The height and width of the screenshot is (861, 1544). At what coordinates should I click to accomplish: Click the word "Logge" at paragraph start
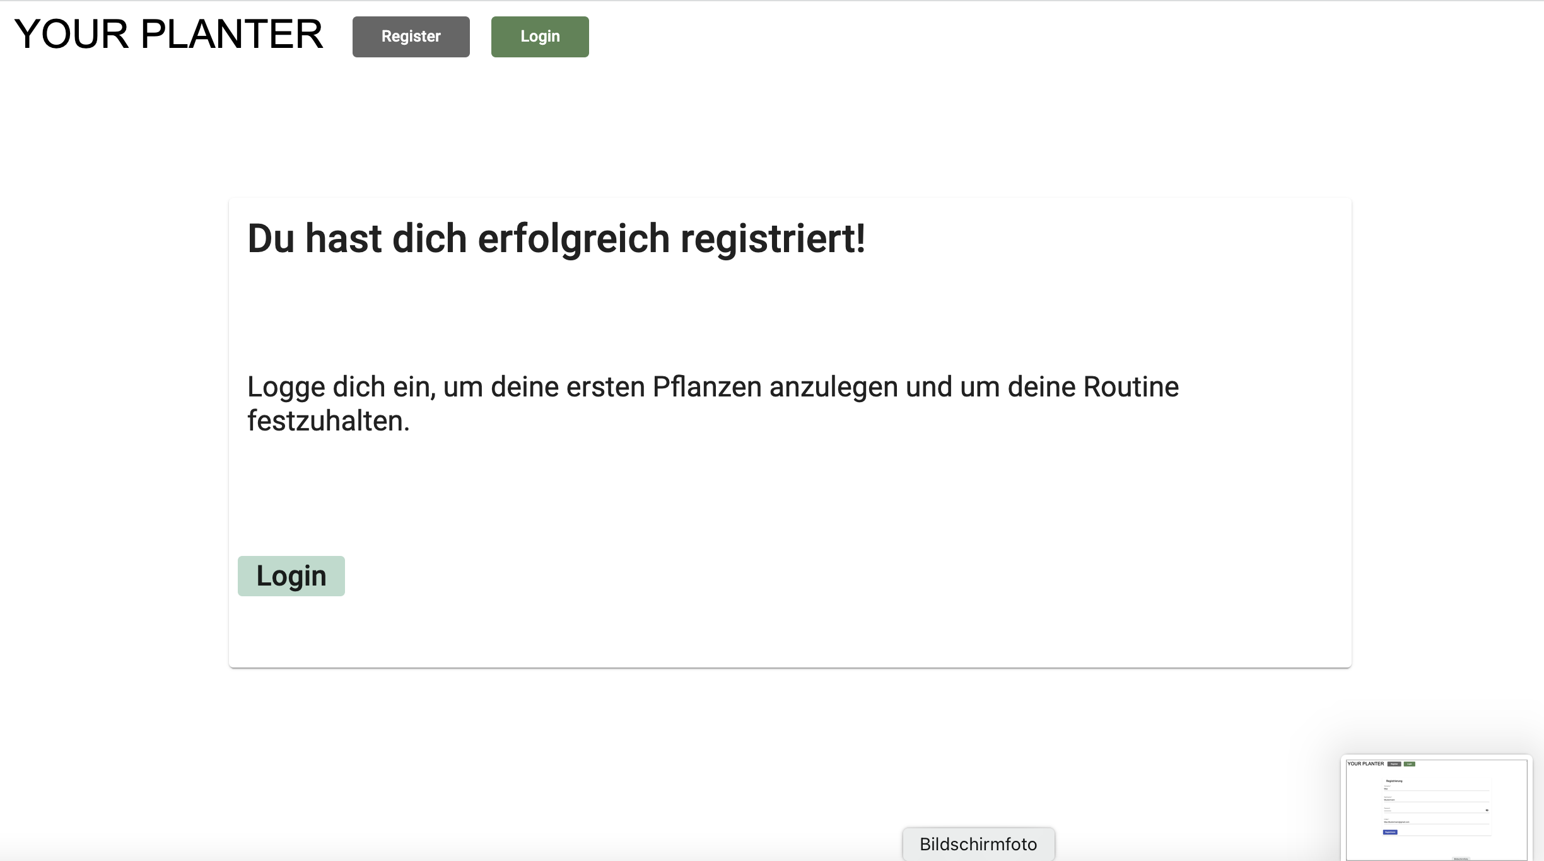[x=286, y=387]
